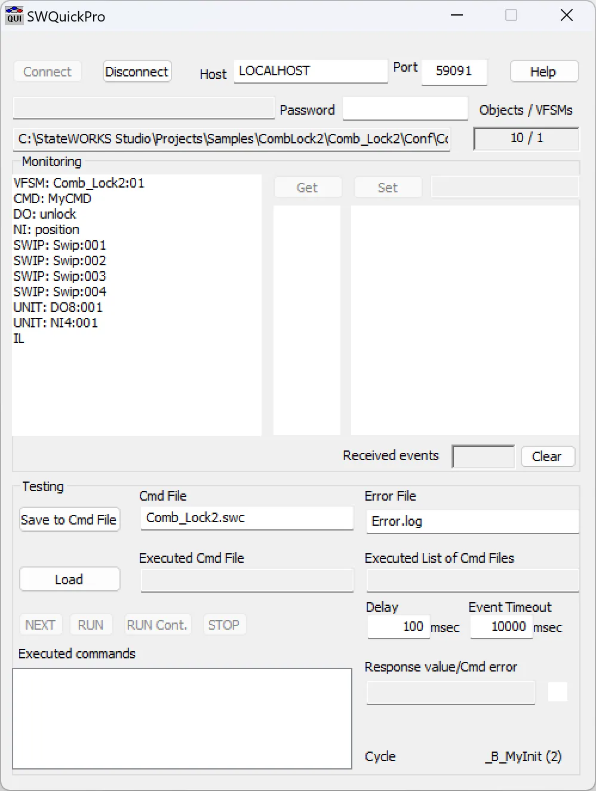Focus the Port number field

(x=454, y=71)
